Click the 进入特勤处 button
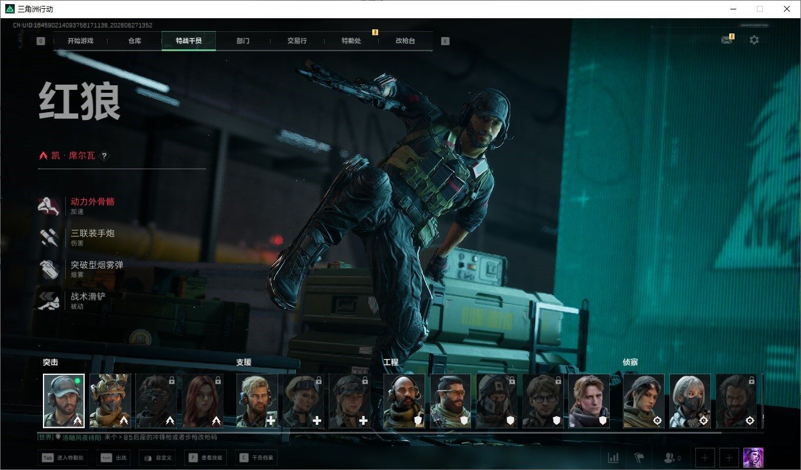 (x=63, y=458)
